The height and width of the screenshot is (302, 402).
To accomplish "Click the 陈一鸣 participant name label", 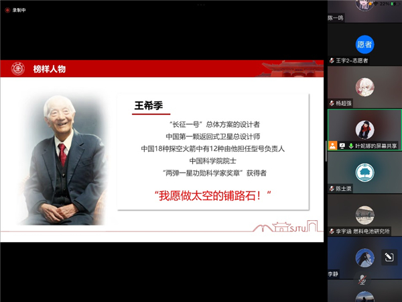I will [x=336, y=18].
